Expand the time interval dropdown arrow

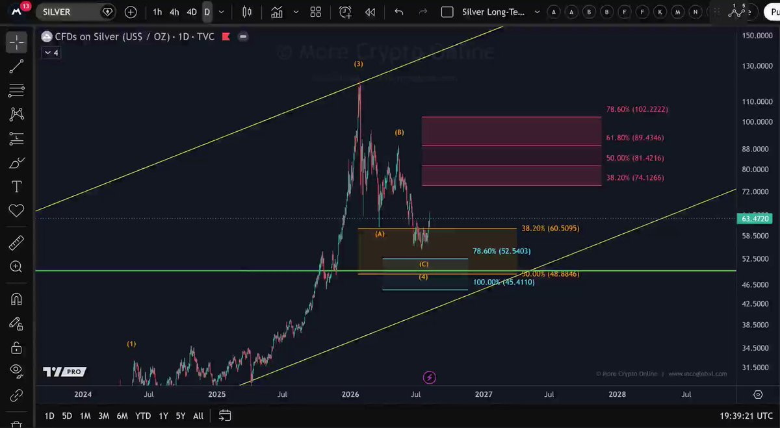click(222, 12)
